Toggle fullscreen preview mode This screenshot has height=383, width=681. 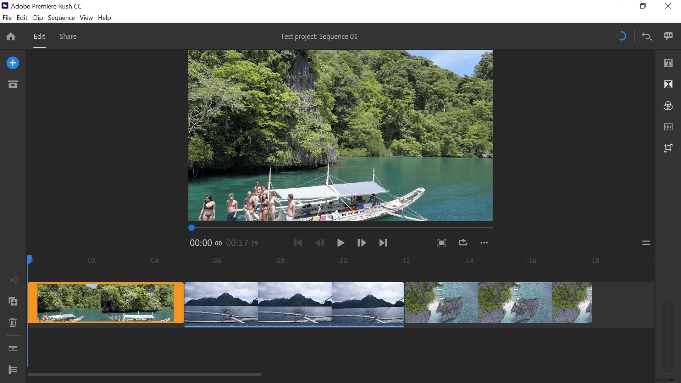pos(442,243)
